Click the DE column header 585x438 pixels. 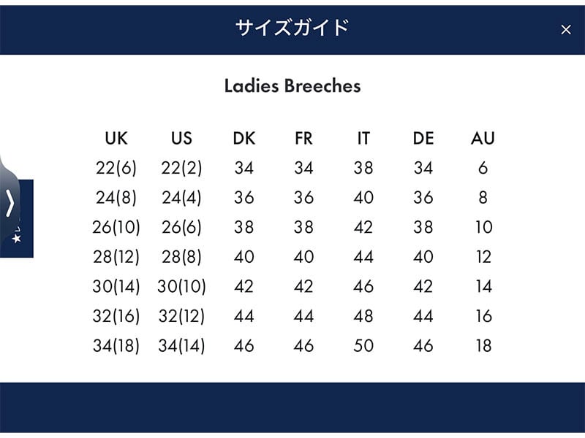(x=423, y=139)
